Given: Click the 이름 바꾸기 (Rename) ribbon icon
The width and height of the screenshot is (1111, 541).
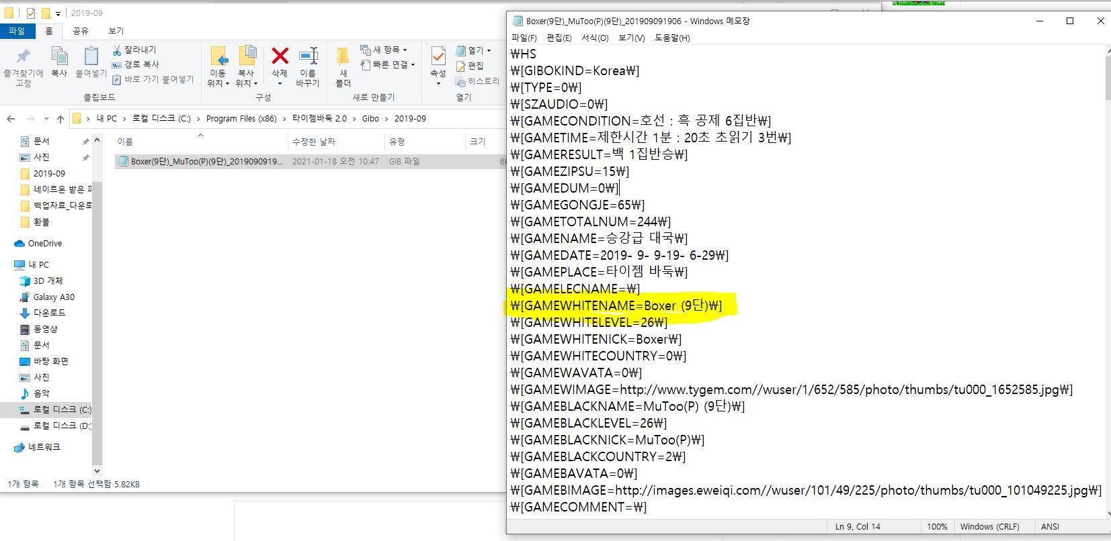Looking at the screenshot, I should point(308,56).
